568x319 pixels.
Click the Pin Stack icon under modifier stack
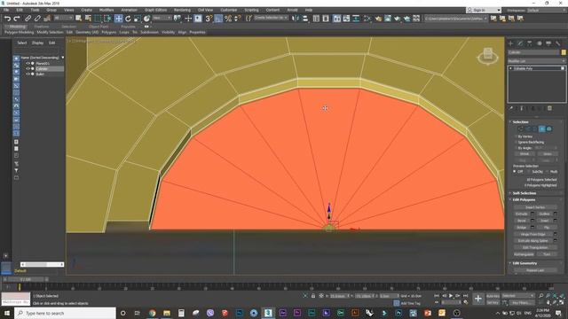point(511,108)
